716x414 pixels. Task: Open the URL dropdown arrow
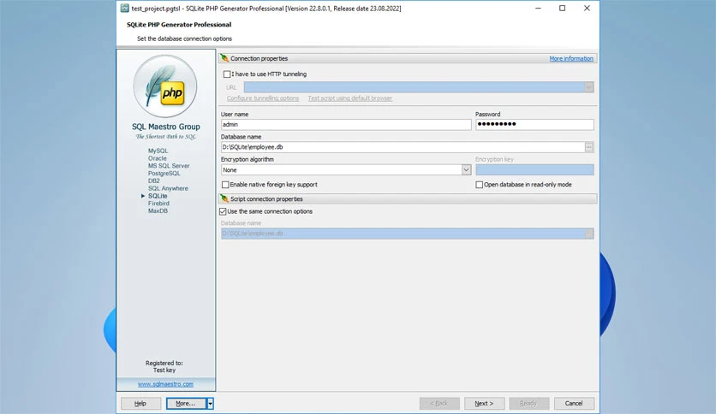point(589,86)
